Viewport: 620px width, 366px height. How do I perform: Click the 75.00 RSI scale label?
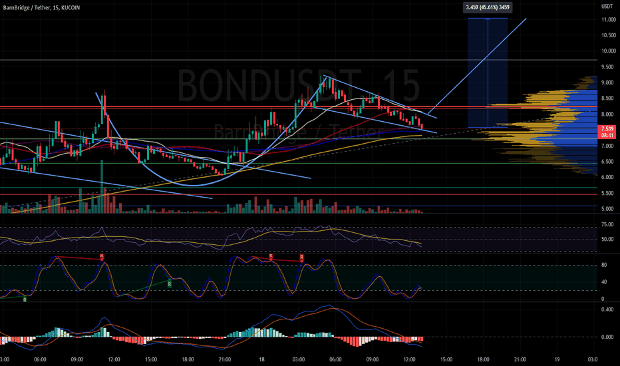click(x=608, y=225)
